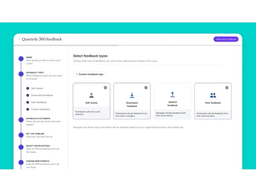Viewport: 256px width, 192px height.
Task: Click the Upward feedback arrow icon
Action: [173, 94]
